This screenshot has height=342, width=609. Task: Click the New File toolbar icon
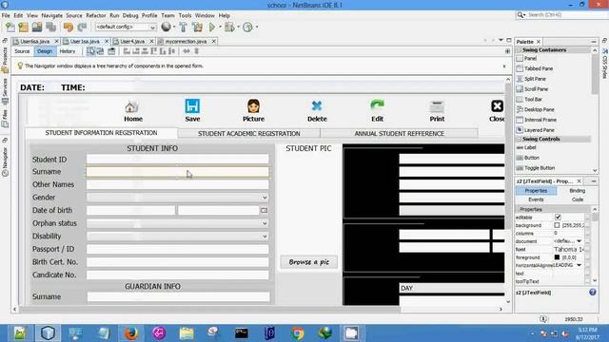10,28
